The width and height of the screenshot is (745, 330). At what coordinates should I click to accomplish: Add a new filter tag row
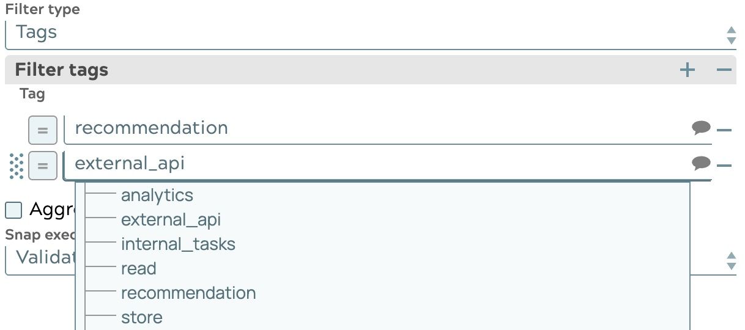tap(688, 70)
